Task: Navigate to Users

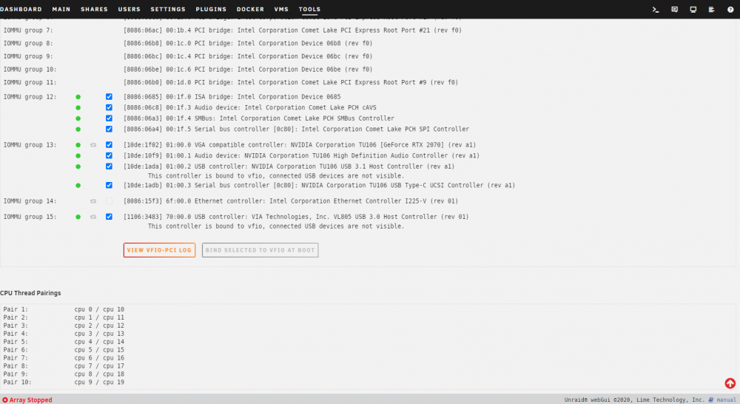Action: point(129,10)
